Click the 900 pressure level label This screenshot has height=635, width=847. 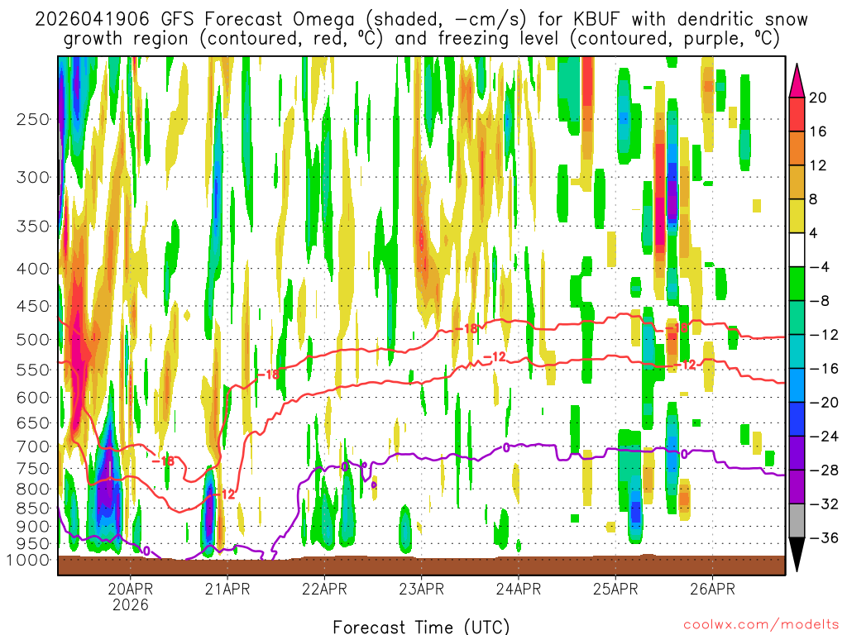(33, 526)
